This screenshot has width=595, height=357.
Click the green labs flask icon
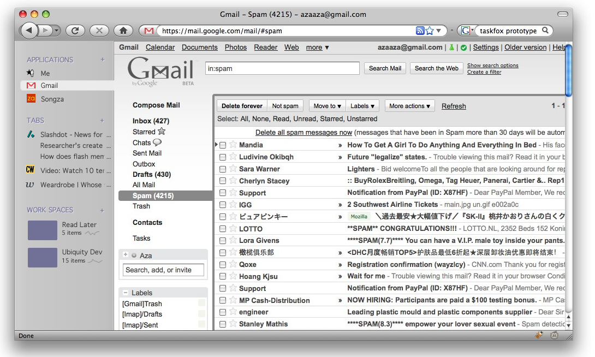coord(451,47)
